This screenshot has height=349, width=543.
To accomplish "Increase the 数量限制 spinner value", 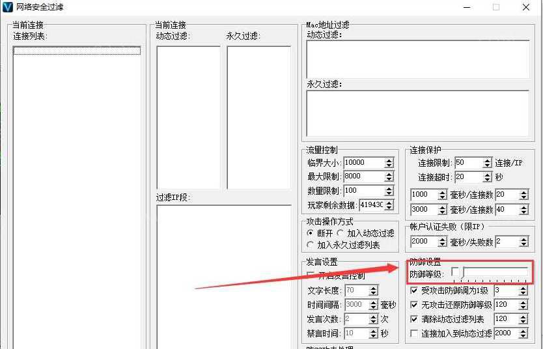I will pyautogui.click(x=389, y=188).
